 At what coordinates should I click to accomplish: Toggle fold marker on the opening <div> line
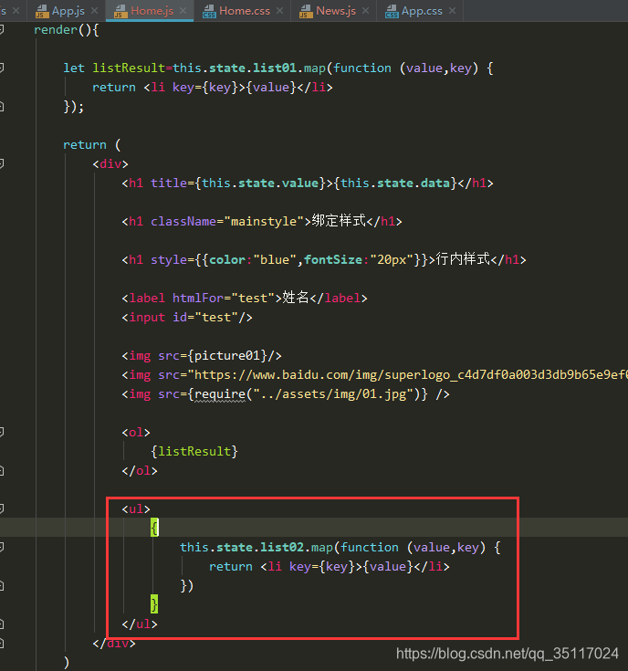(2, 163)
